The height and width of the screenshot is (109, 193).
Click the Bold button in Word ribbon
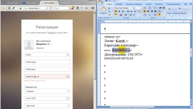tap(116, 12)
